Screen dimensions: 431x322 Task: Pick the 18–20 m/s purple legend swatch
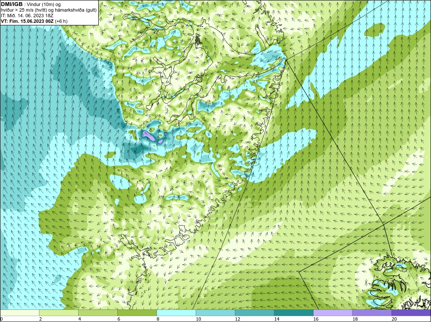[372, 313]
